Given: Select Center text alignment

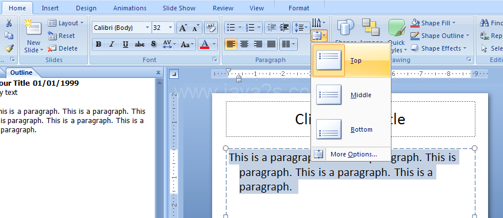Looking at the screenshot, I should 244,44.
